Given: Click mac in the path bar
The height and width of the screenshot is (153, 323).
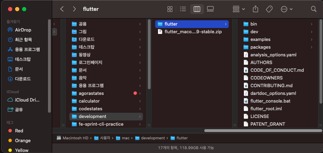Looking at the screenshot, I should pyautogui.click(x=123, y=138).
